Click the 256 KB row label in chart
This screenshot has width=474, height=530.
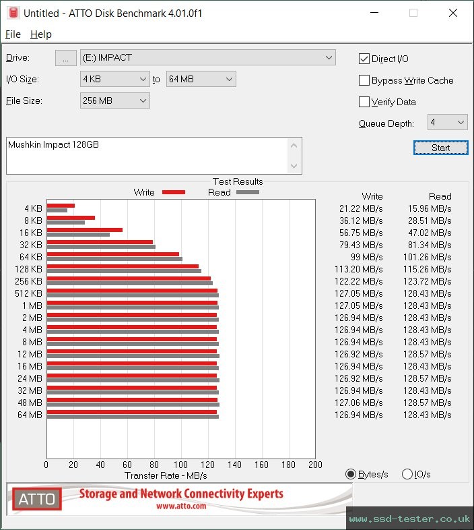(28, 282)
